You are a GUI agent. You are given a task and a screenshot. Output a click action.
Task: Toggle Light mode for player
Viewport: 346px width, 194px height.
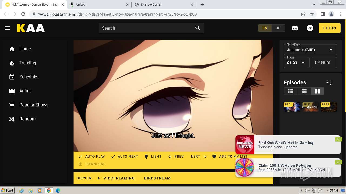[x=153, y=157]
